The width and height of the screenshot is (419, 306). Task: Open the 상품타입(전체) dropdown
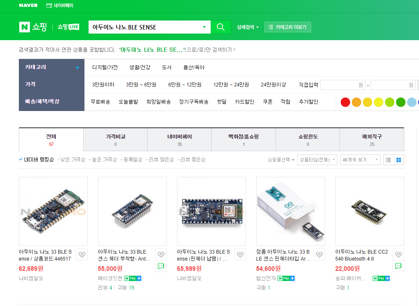click(x=317, y=160)
